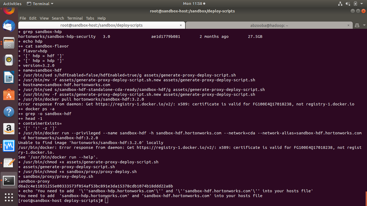Click the Activities button
The image size is (367, 206).
click(x=12, y=4)
